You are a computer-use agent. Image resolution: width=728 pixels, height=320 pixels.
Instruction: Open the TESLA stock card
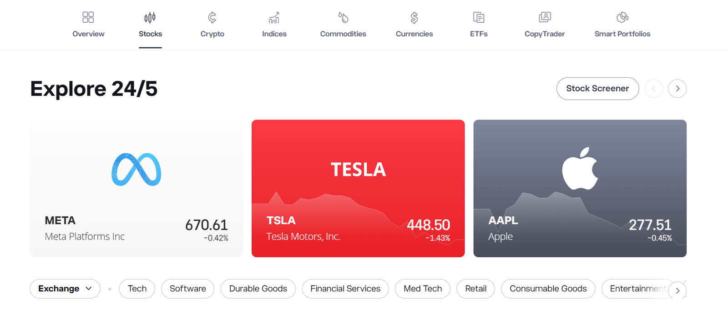[358, 188]
